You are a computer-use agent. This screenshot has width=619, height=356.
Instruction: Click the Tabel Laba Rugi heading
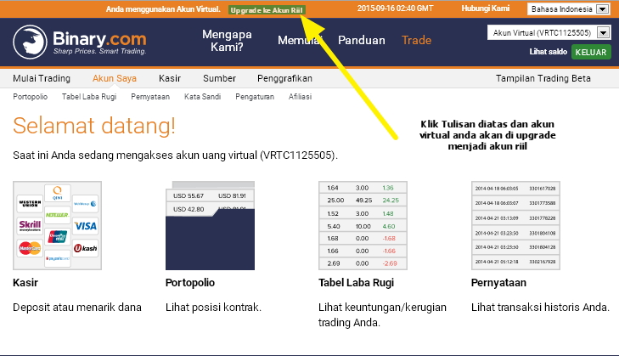coord(357,283)
